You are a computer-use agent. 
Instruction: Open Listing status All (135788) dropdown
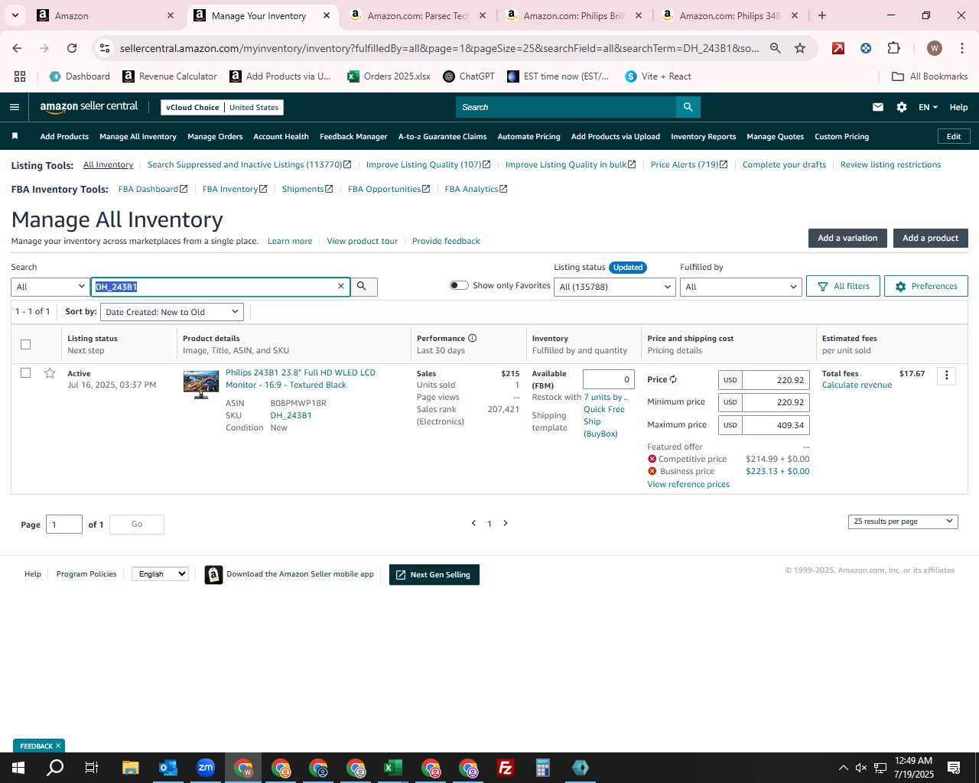[x=615, y=287]
